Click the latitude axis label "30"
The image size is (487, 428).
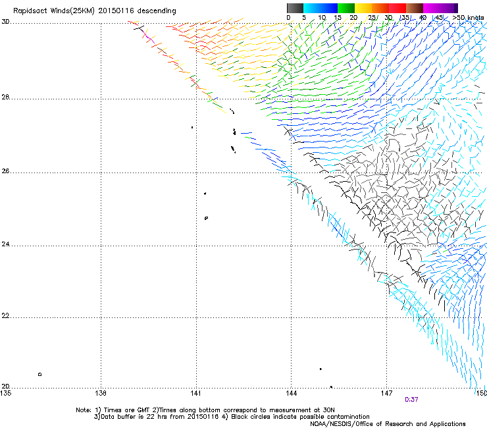point(5,22)
